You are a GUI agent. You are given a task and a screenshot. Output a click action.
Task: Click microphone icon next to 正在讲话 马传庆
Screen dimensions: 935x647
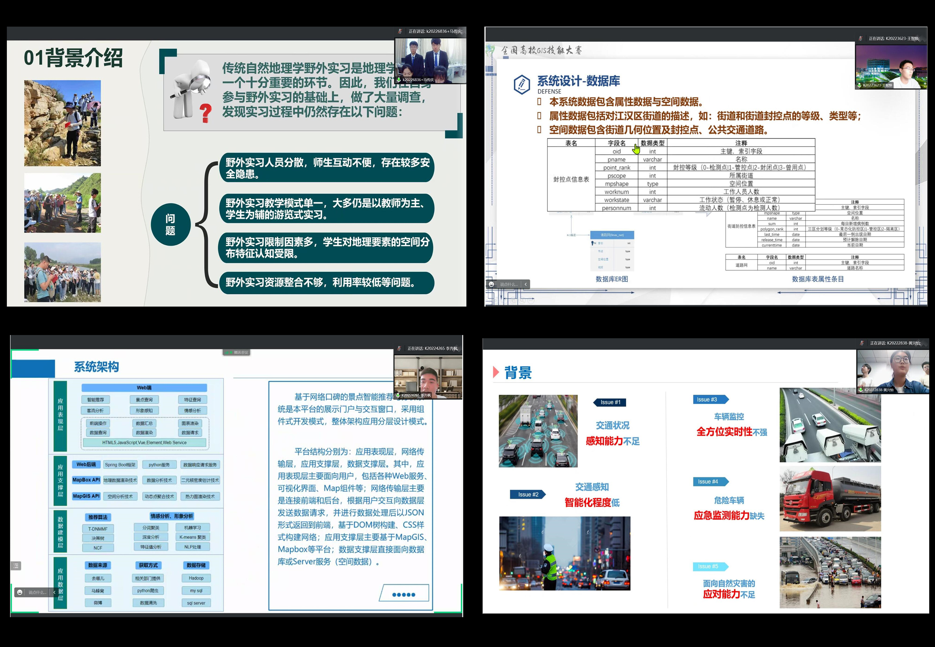click(401, 31)
